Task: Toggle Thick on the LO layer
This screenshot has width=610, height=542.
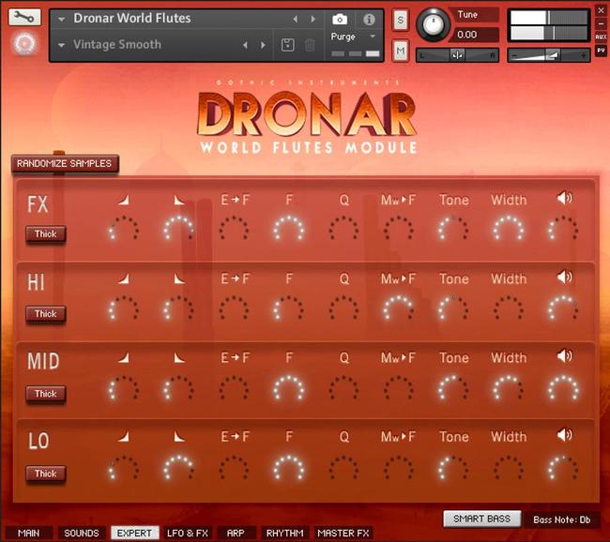Action: 46,474
